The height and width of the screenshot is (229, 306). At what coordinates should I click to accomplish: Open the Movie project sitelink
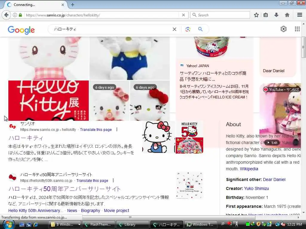point(117,211)
